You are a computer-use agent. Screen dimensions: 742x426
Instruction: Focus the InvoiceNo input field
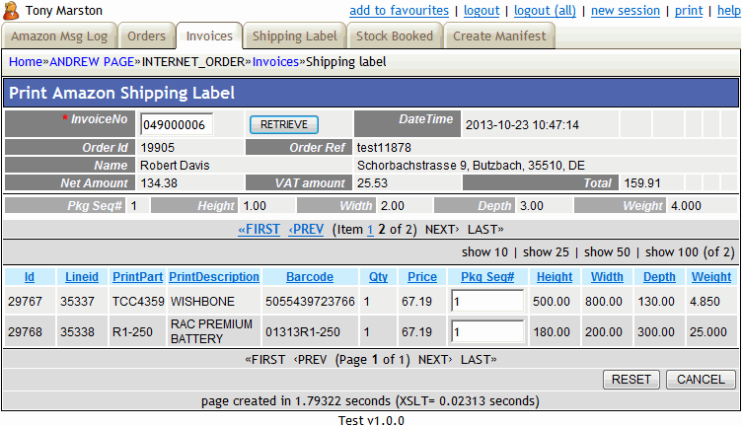[176, 125]
